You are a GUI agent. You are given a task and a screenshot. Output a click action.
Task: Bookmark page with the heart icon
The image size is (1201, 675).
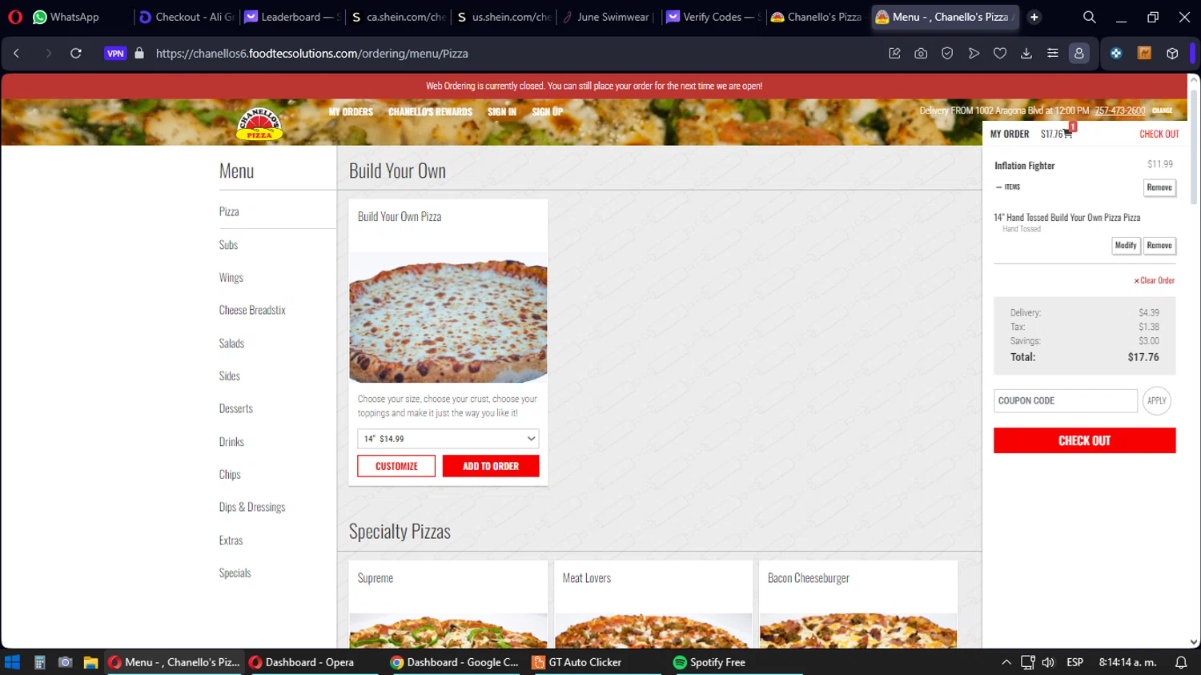(x=1000, y=53)
